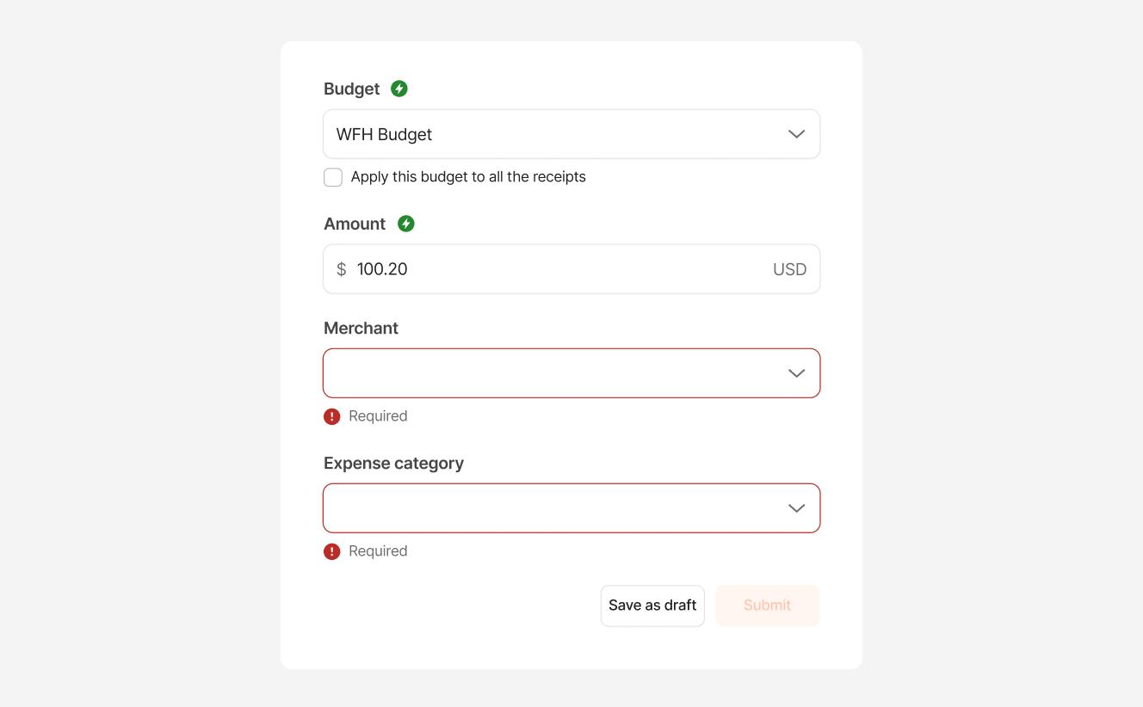Viewport: 1143px width, 707px height.
Task: Open the Expense category dropdown
Action: (x=571, y=508)
